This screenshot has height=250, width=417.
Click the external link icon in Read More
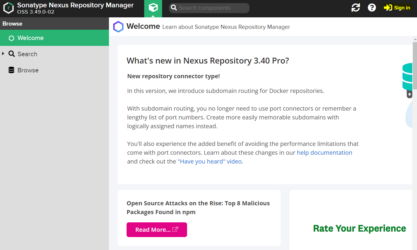175,229
